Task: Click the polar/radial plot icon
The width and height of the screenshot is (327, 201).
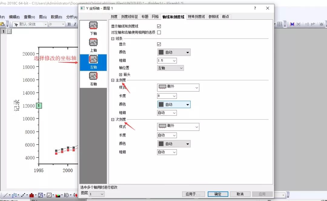Action: coord(67,195)
